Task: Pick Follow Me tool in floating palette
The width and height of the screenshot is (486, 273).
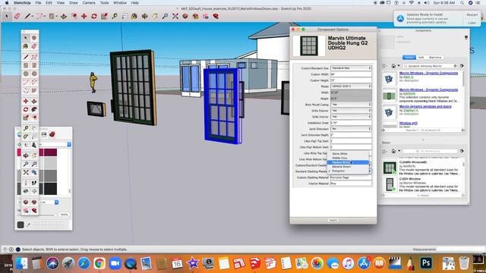Action: click(34, 109)
